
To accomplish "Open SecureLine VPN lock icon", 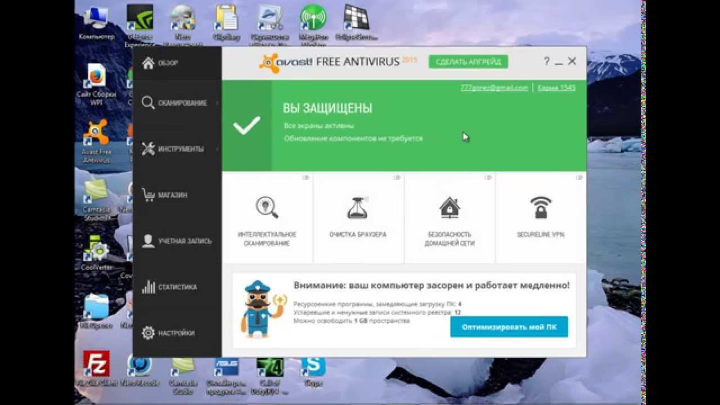I will [541, 206].
